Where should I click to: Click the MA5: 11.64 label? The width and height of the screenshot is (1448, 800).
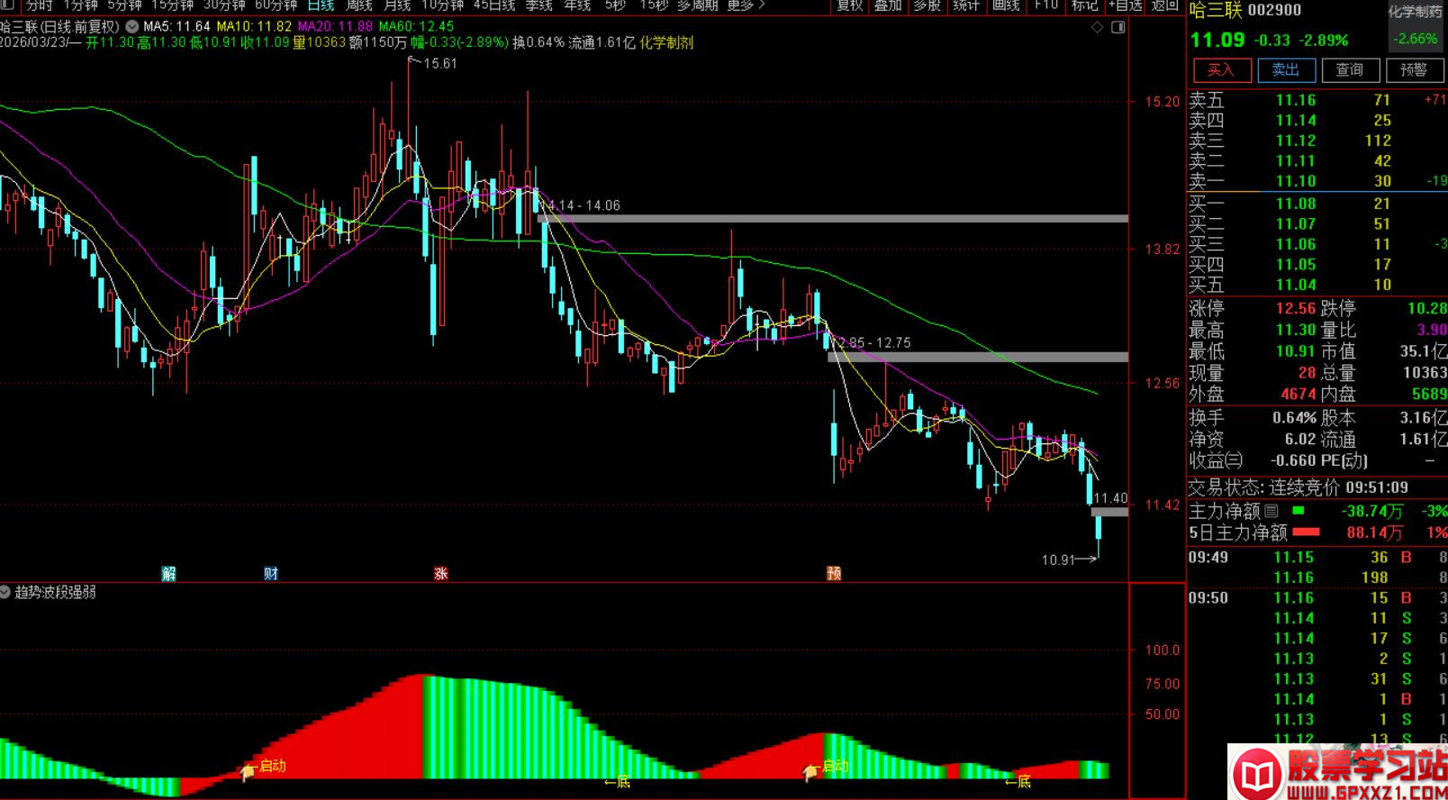point(176,27)
